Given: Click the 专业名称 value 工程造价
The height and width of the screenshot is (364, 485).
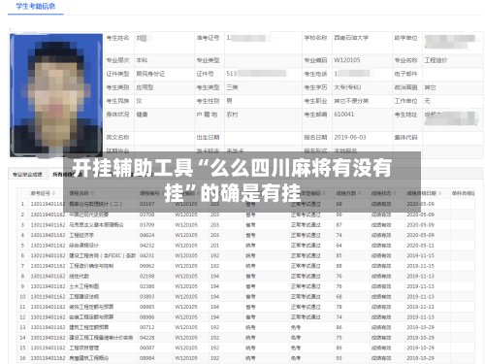Looking at the screenshot, I should pyautogui.click(x=436, y=60).
